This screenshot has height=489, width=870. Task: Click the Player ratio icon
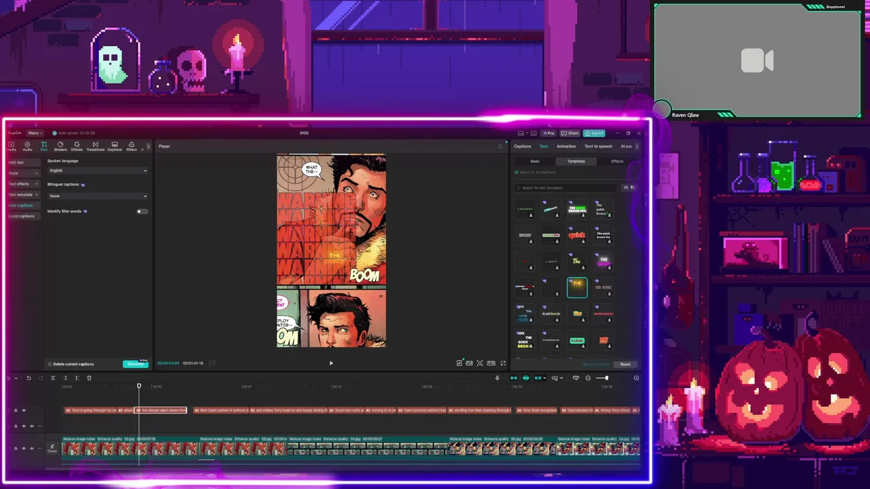point(491,363)
